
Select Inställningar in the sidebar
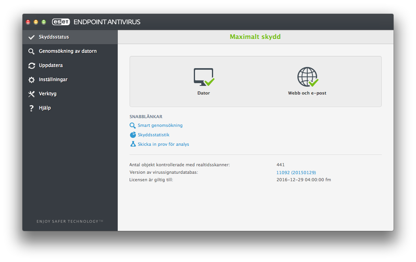pyautogui.click(x=70, y=80)
